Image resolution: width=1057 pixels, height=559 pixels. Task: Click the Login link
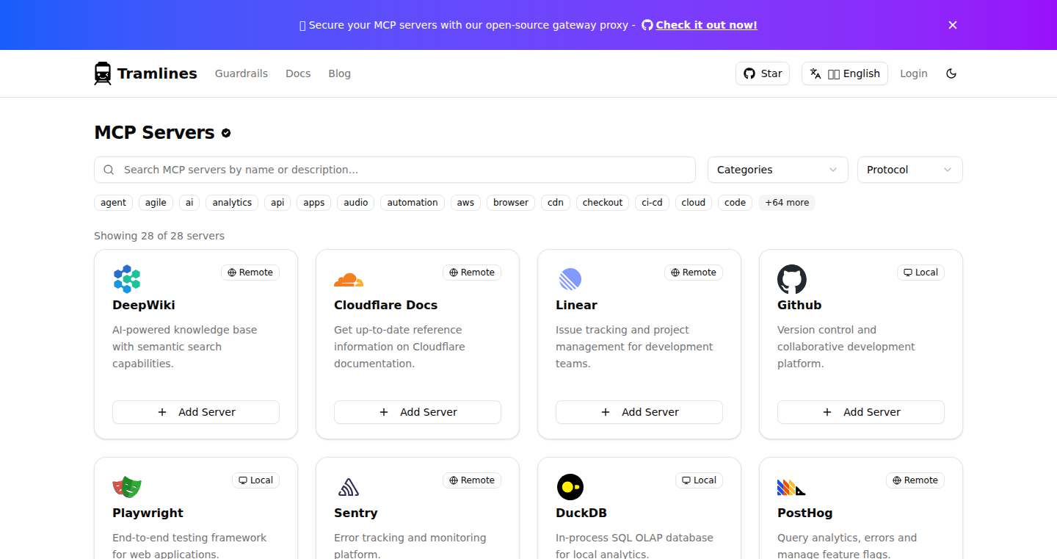point(914,73)
